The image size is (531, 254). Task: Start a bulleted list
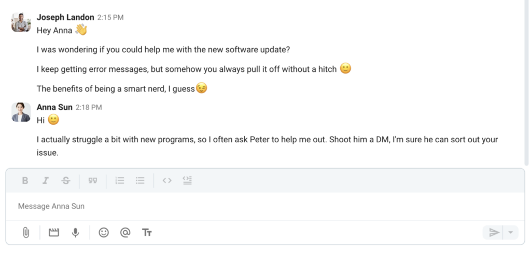pos(140,181)
